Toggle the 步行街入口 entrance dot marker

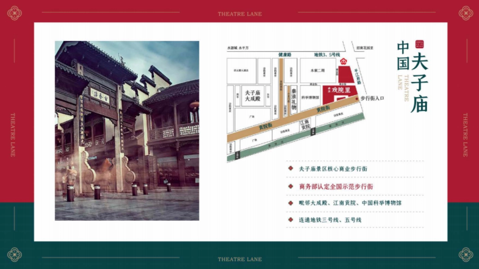coord(357,98)
